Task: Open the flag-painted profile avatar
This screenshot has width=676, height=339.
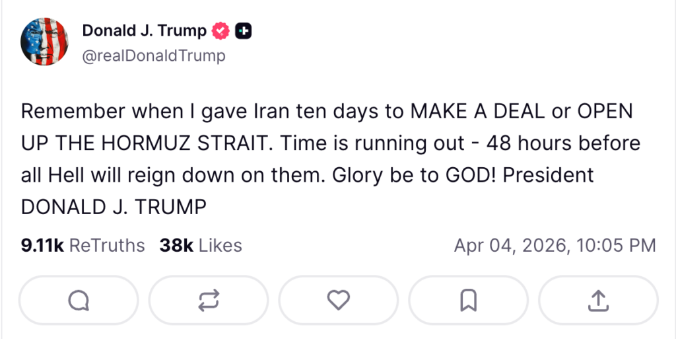Action: point(45,41)
